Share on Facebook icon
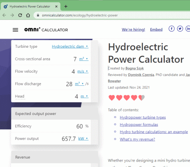The height and width of the screenshot is (167, 190). tap(171, 29)
